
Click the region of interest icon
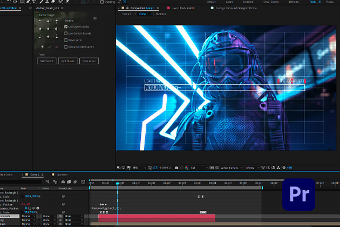click(212, 168)
